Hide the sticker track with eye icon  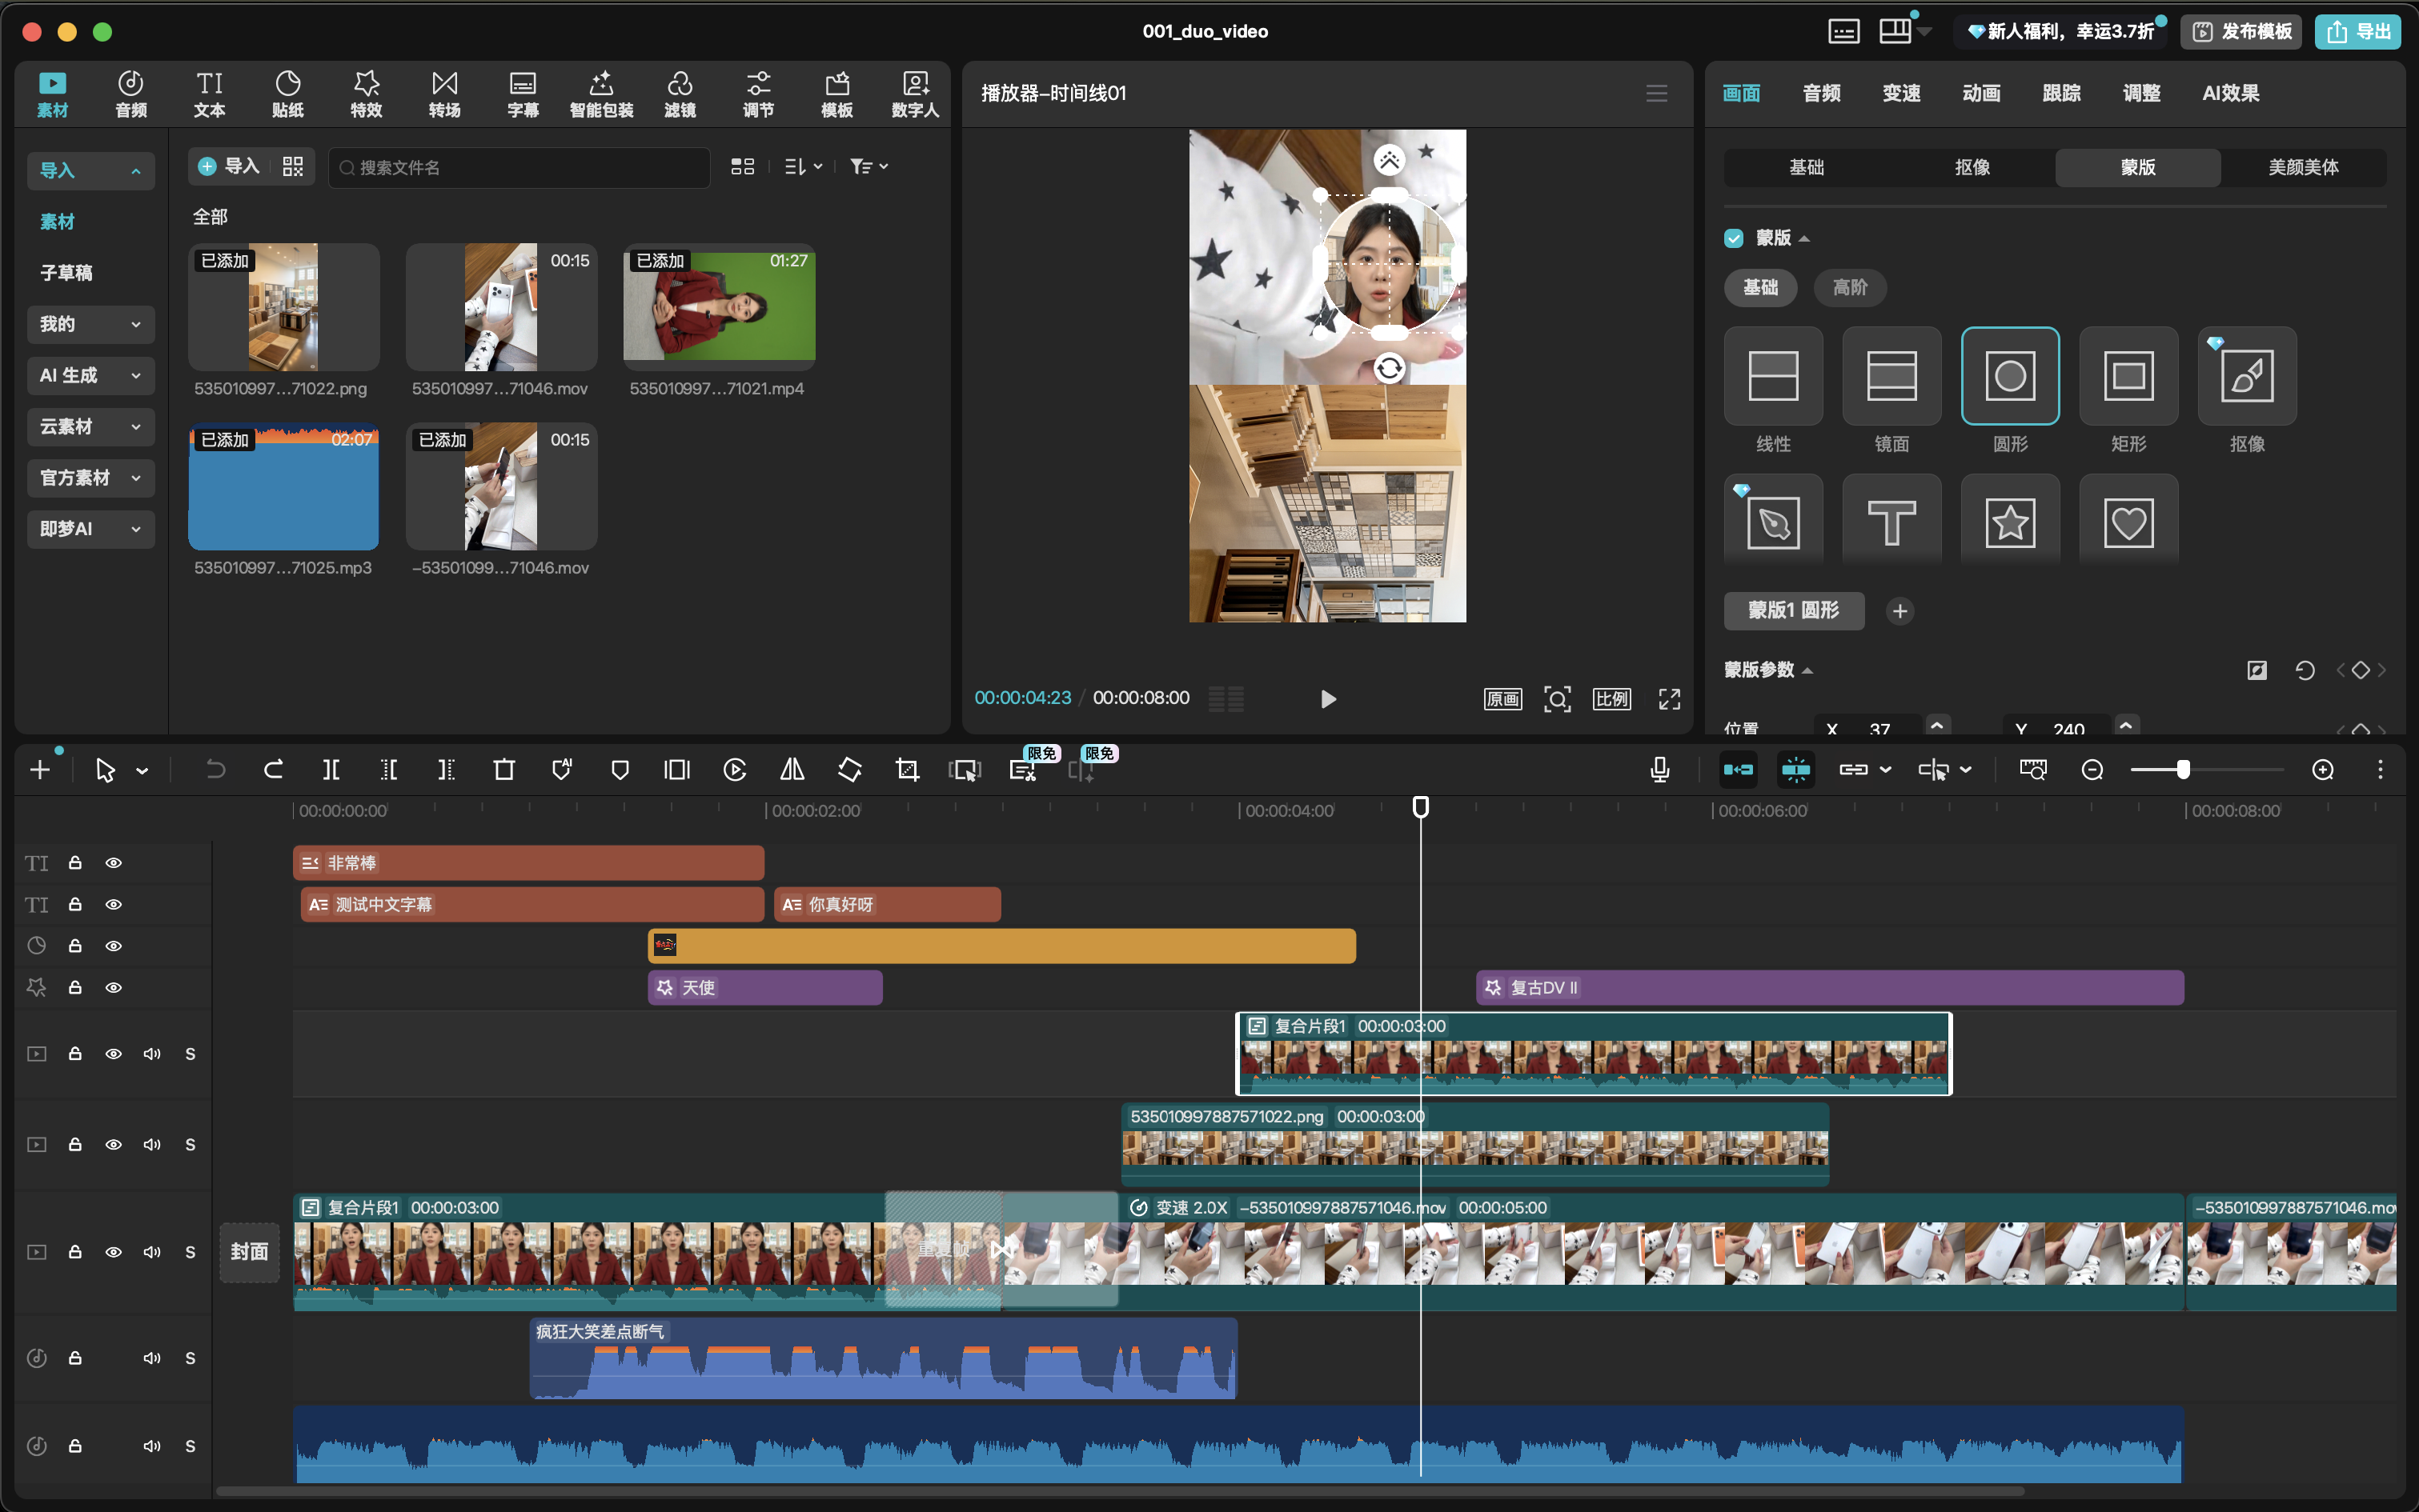[x=114, y=946]
